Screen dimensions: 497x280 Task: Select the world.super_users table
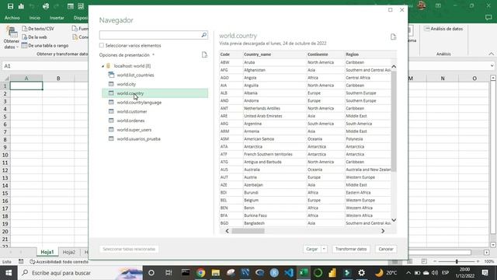(x=134, y=130)
